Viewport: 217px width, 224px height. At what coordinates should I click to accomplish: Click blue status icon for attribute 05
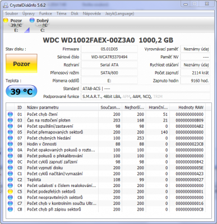tap(10, 132)
